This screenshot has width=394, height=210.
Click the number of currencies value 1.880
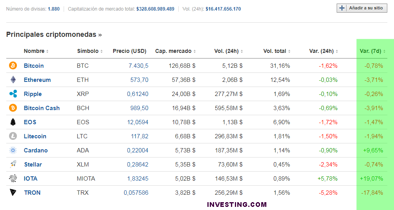54,9
